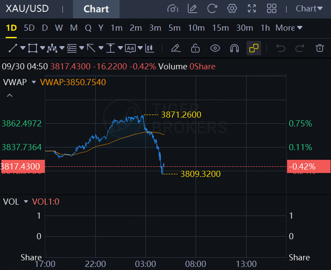Click the VOL1:0 value label
Image resolution: width=331 pixels, height=270 pixels.
coord(46,202)
